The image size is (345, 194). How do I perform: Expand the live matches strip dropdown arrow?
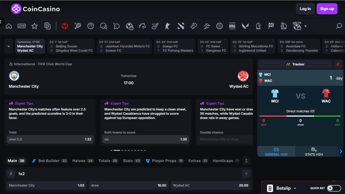[x=8, y=46]
